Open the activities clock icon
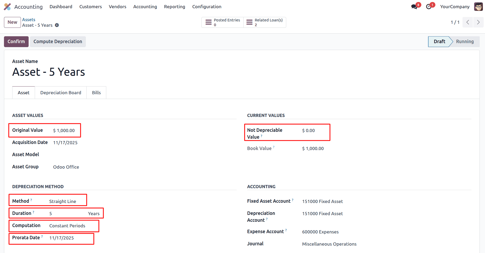 tap(429, 6)
